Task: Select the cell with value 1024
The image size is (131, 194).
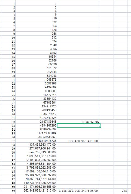Action: tap(36, 41)
